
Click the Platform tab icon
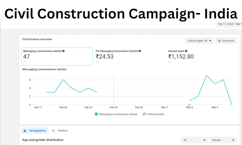click(x=53, y=131)
